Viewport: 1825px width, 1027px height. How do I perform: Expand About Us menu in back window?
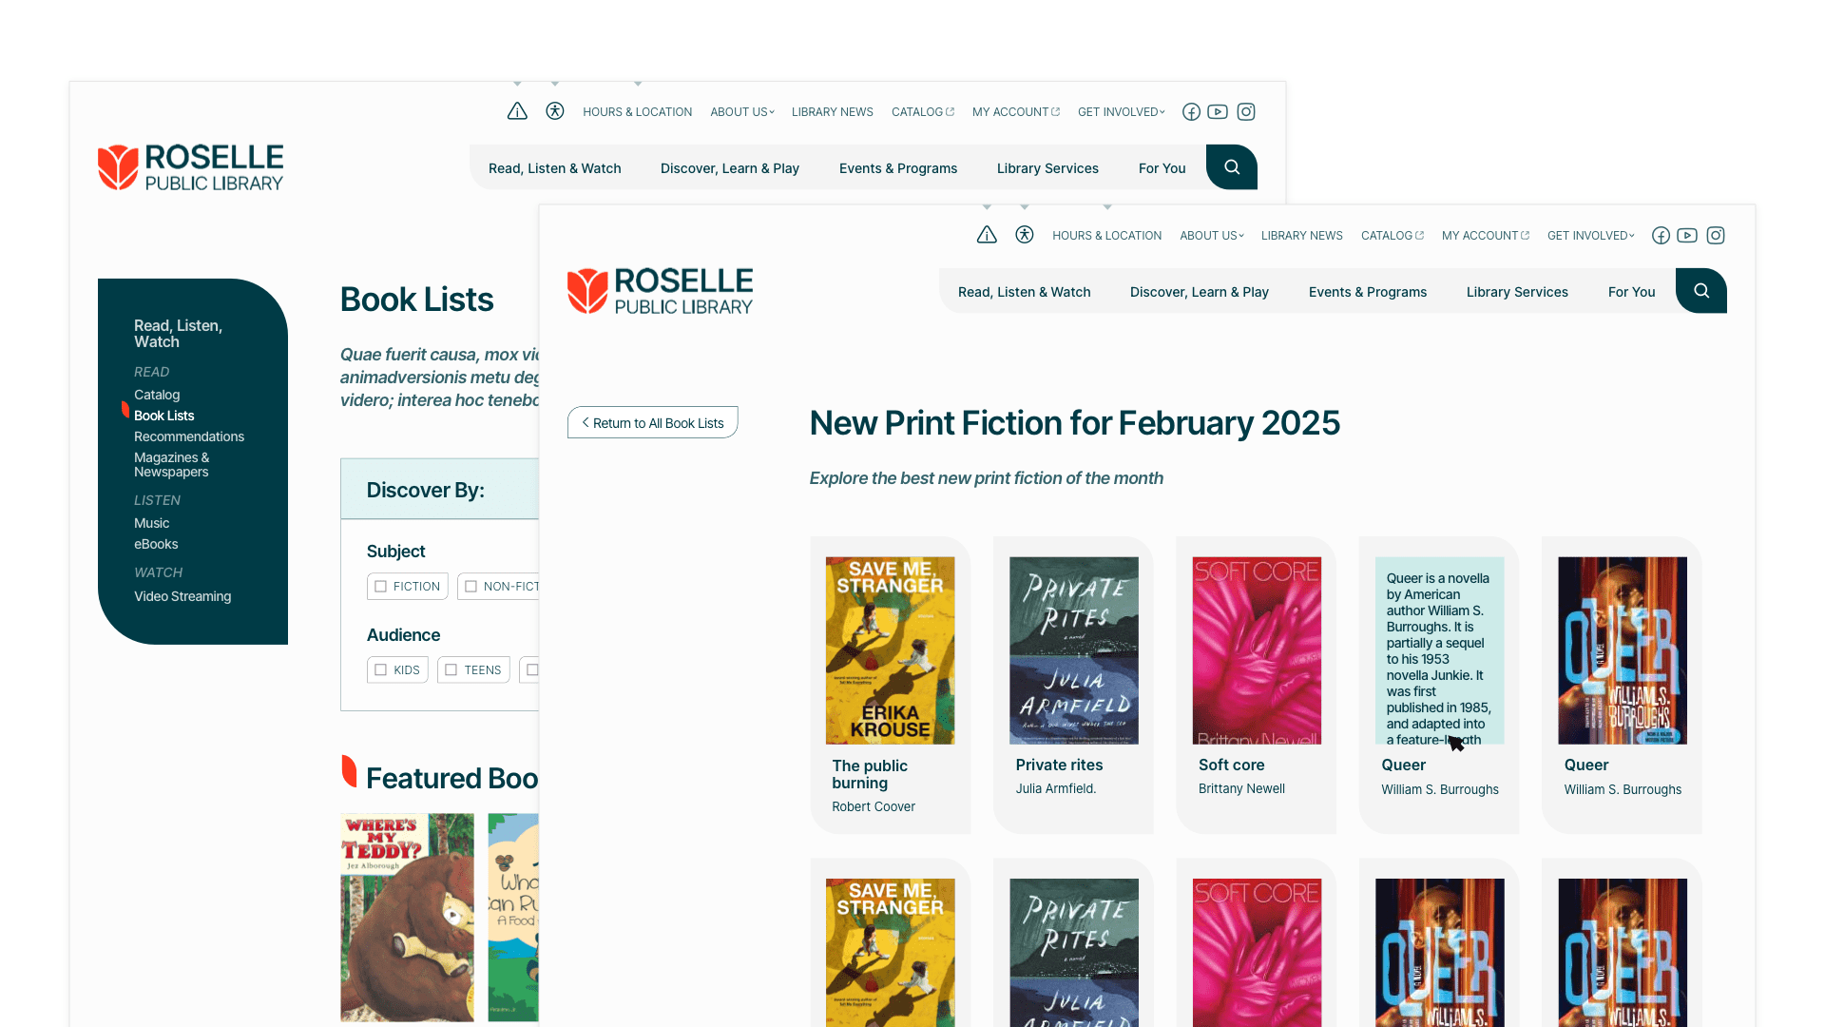(x=741, y=112)
